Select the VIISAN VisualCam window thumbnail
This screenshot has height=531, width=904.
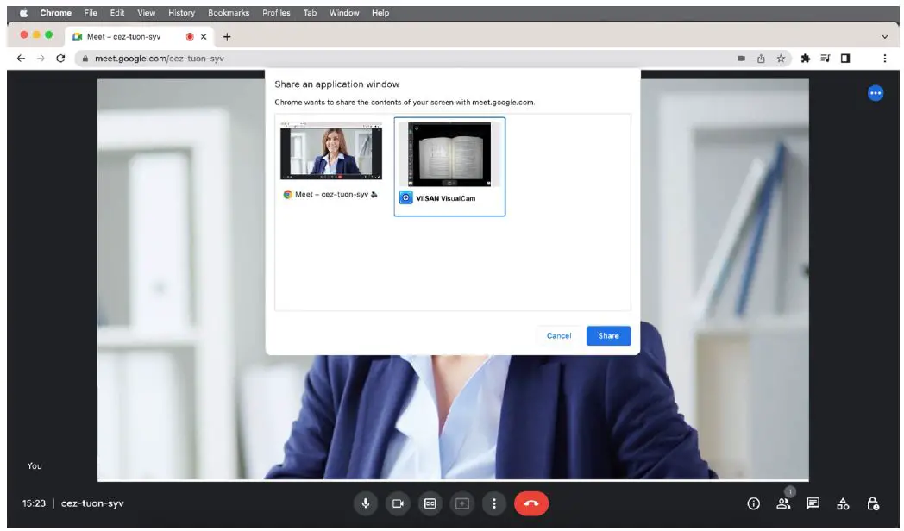449,155
